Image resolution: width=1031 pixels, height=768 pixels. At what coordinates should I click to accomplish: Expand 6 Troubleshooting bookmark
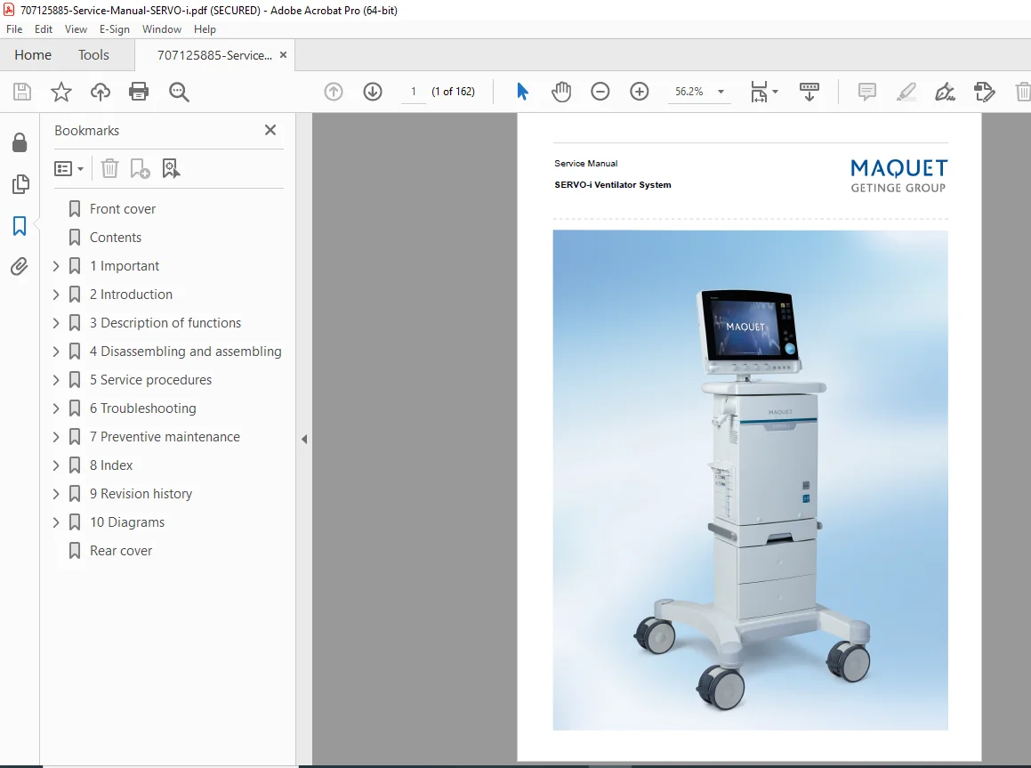point(56,408)
